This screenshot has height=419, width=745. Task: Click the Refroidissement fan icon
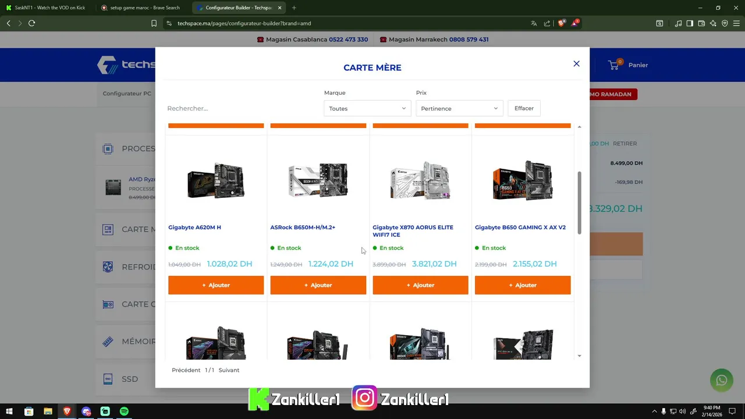(108, 267)
